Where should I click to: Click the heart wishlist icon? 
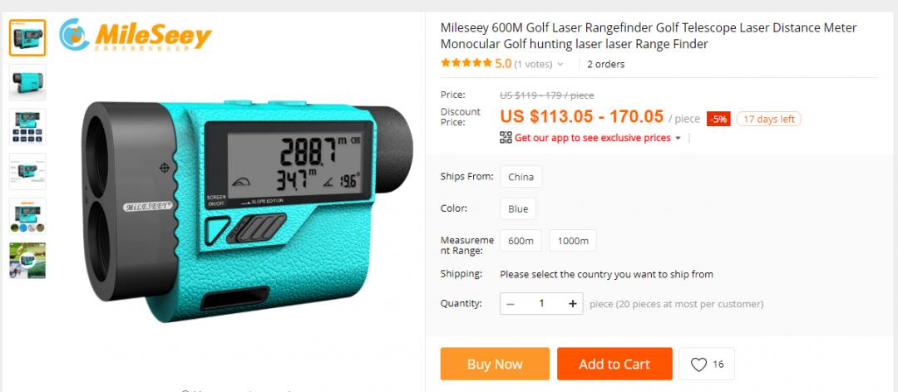tap(698, 365)
